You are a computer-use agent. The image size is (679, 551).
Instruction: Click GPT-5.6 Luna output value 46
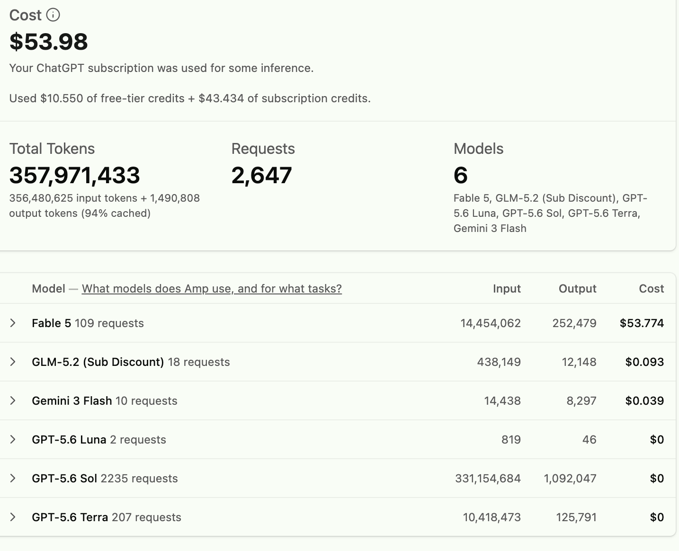pyautogui.click(x=590, y=439)
